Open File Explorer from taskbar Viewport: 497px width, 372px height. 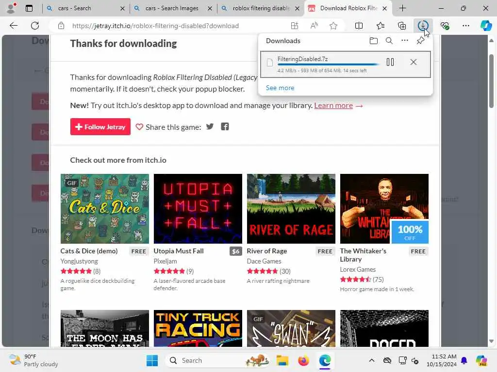click(282, 360)
